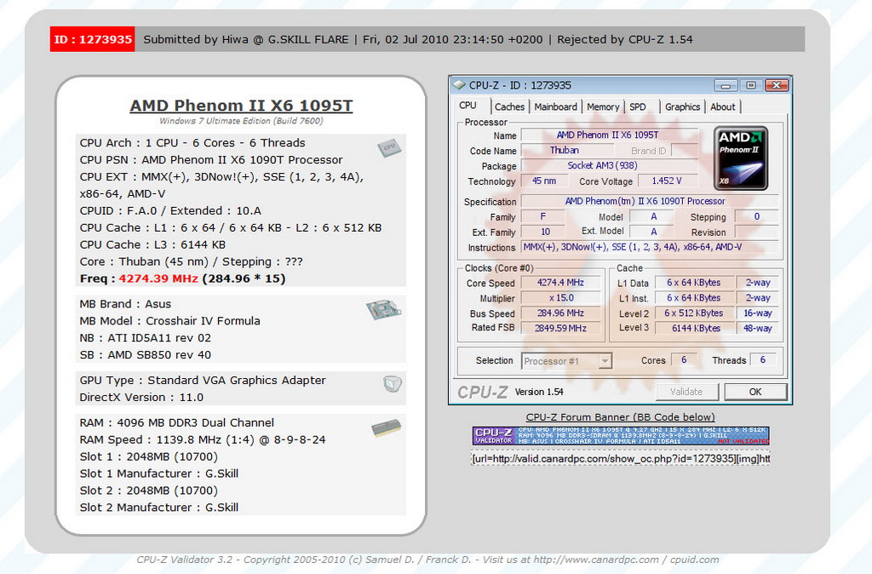Click the MB Model Crosshair IV Formula line
This screenshot has height=574, width=872.
(x=169, y=321)
